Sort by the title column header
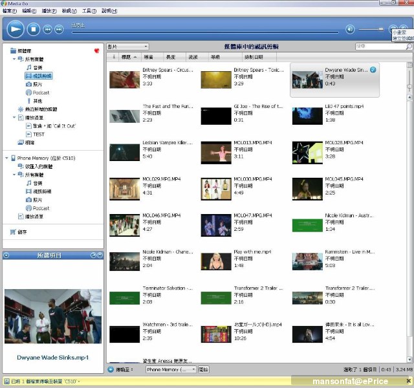 129,57
